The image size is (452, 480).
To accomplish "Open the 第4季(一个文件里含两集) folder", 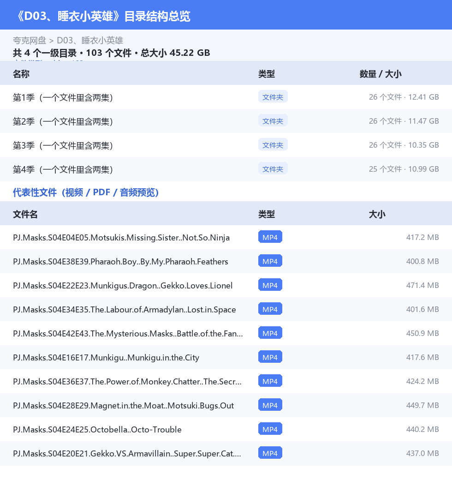I will tap(63, 169).
